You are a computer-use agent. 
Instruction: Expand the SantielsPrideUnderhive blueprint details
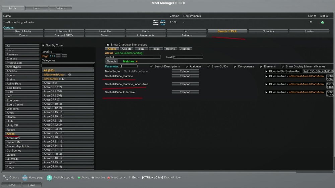(x=266, y=92)
